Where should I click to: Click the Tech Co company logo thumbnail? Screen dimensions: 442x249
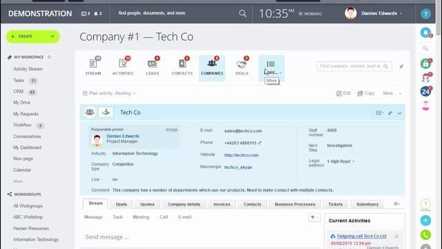click(x=106, y=112)
